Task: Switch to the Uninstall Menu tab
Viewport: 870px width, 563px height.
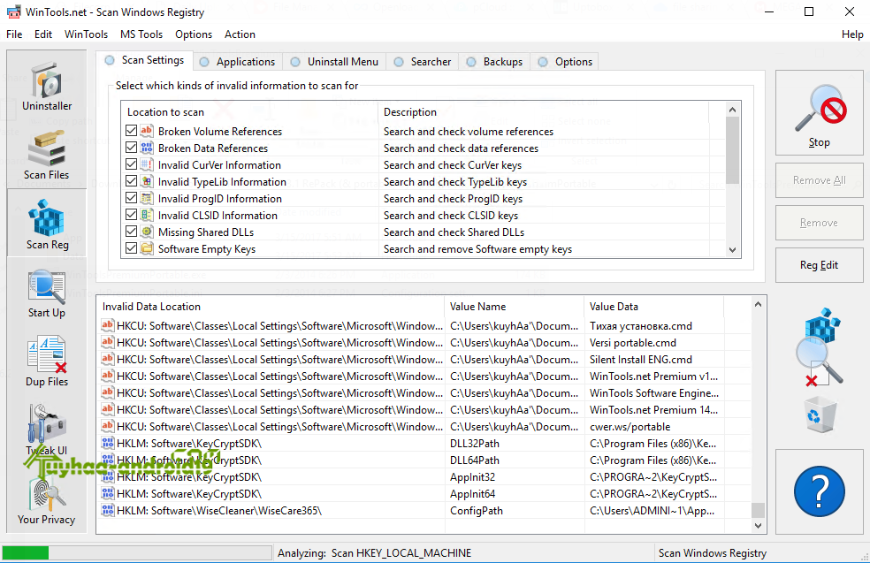Action: (x=334, y=62)
